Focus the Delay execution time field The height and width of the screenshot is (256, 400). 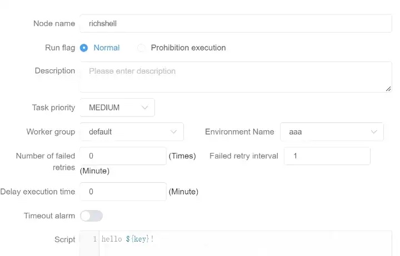point(123,192)
